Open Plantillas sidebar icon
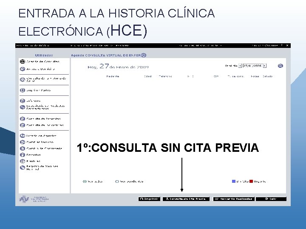306x229 pixels. pos(23,161)
